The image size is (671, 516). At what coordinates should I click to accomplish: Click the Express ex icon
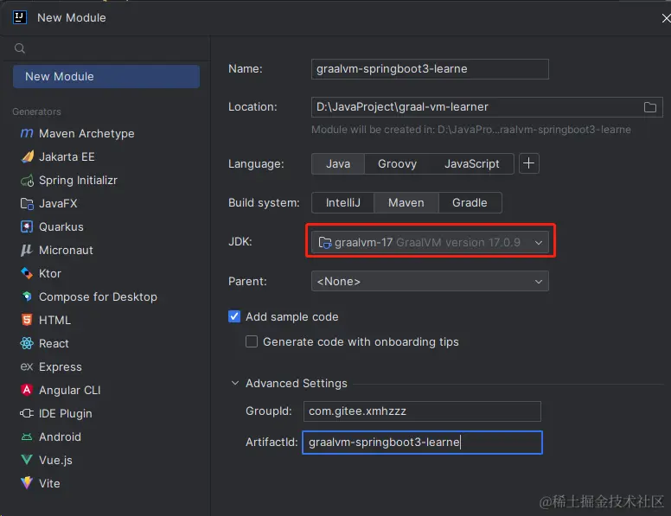pos(27,366)
